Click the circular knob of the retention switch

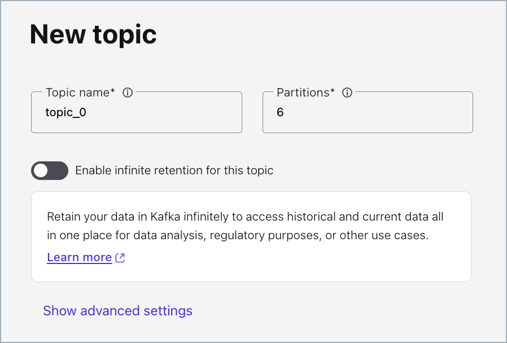click(x=42, y=170)
